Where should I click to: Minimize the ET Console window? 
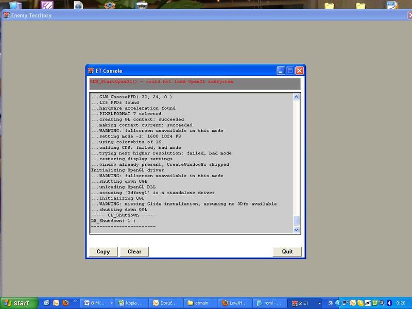[281, 71]
